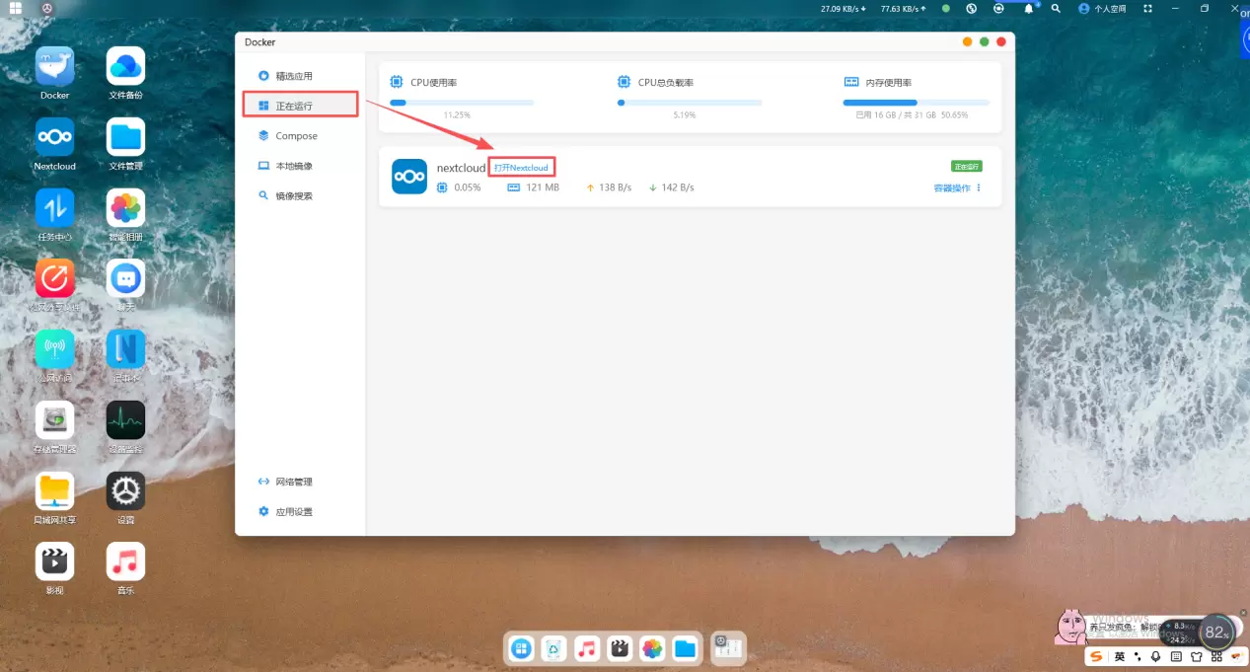Click the nextcloud container icon
This screenshot has width=1250, height=672.
pos(409,177)
